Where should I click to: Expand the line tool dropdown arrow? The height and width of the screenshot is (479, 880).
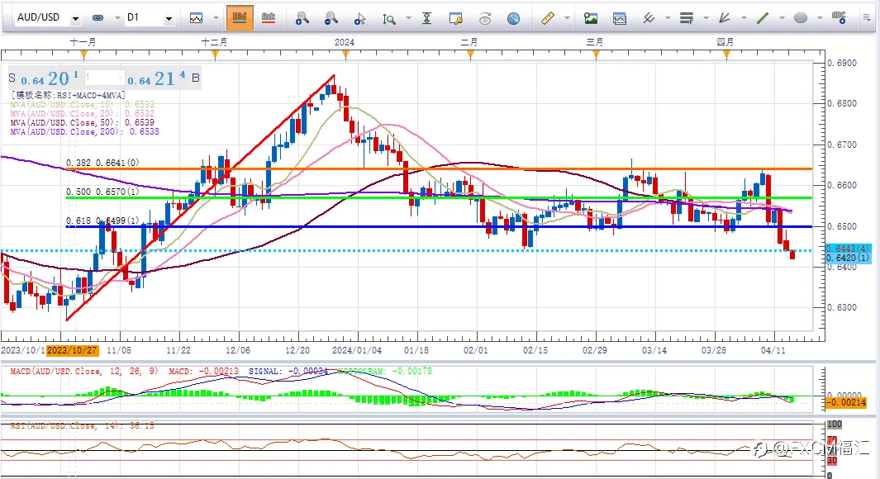pos(782,18)
